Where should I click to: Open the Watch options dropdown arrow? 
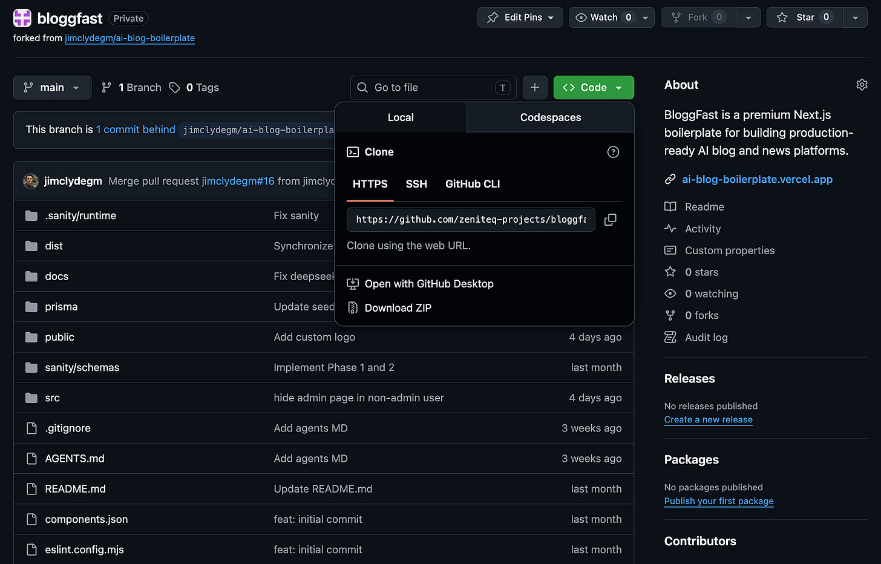[644, 17]
